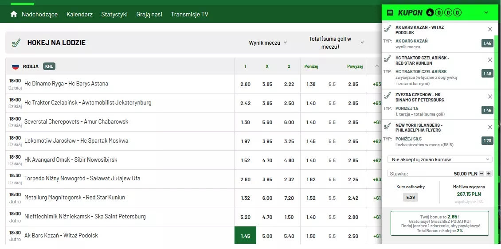Expand Nie akceptuj zmian kursów dropdown
Screen dimensions: 501x249
pos(439,159)
